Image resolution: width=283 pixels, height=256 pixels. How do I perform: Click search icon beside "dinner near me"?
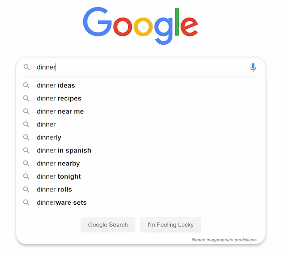coord(27,111)
